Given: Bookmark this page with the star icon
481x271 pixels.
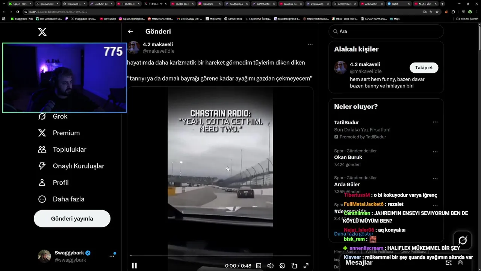Looking at the screenshot, I should coord(437,12).
